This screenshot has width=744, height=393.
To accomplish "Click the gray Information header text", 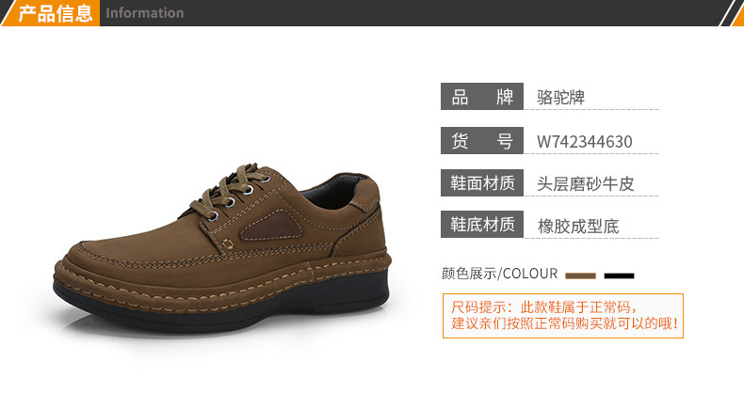I will 145,13.
